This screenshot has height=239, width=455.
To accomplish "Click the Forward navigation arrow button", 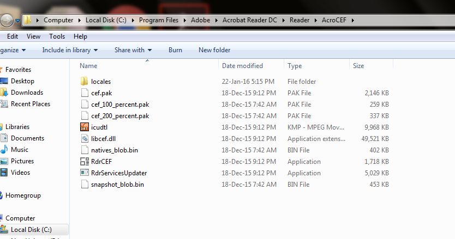I will (x=7, y=20).
